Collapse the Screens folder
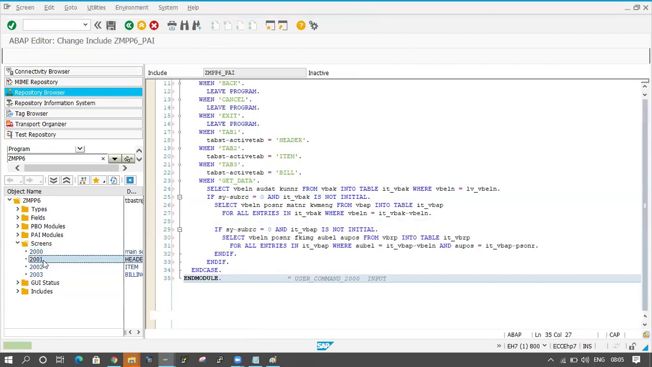The image size is (652, 367). coord(18,244)
